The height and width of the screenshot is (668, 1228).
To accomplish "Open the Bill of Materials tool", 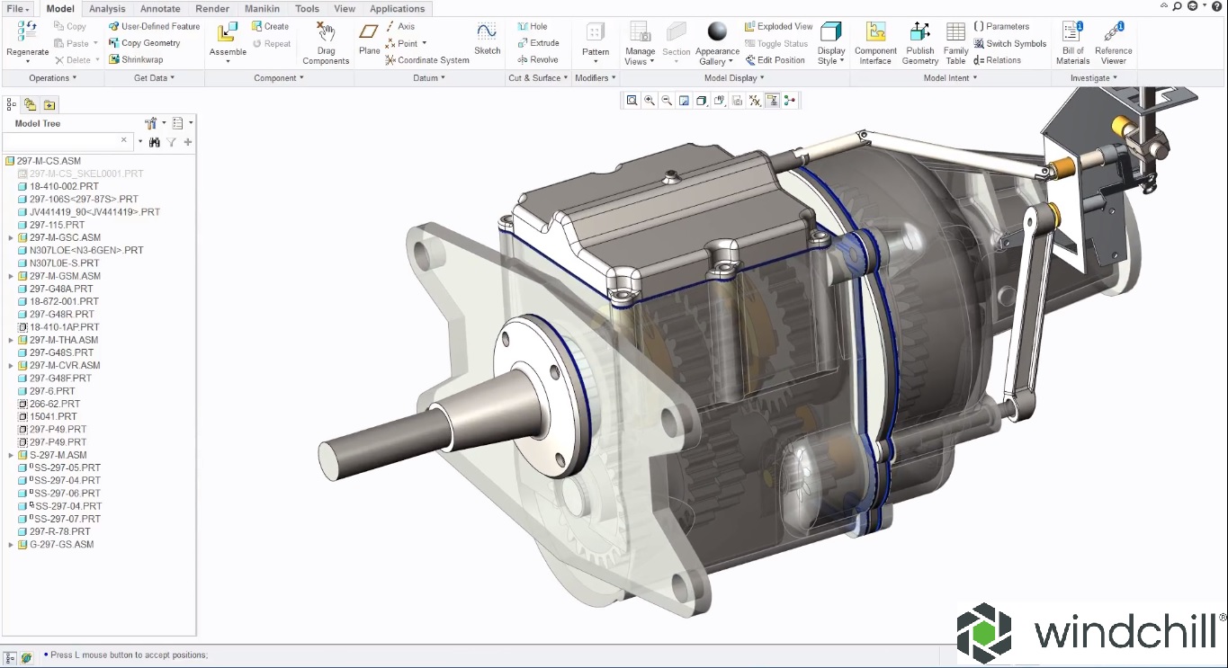I will click(x=1072, y=33).
